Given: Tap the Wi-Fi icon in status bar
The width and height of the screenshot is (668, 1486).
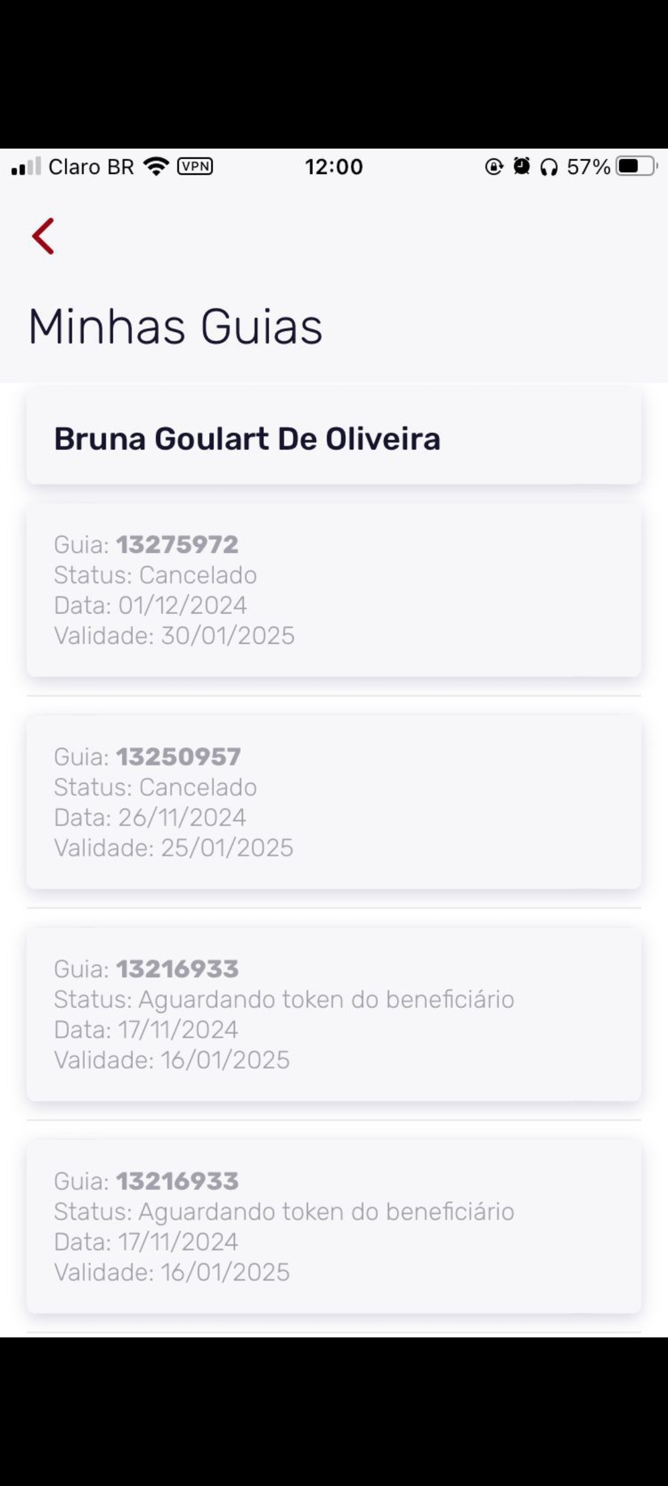Looking at the screenshot, I should [x=156, y=167].
